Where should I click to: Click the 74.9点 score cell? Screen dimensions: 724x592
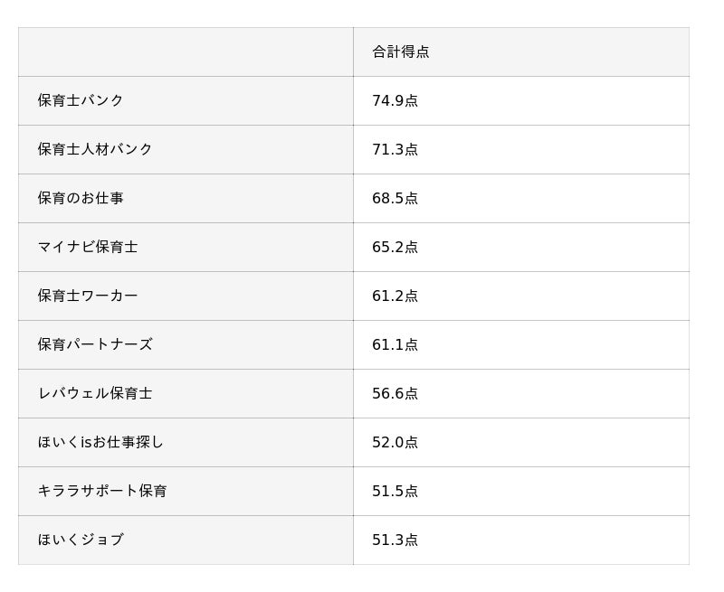(x=395, y=100)
